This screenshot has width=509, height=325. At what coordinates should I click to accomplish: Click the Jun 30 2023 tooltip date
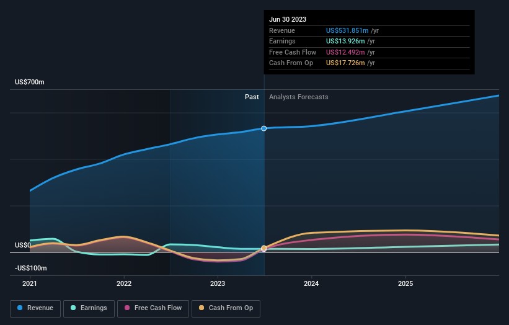[288, 19]
